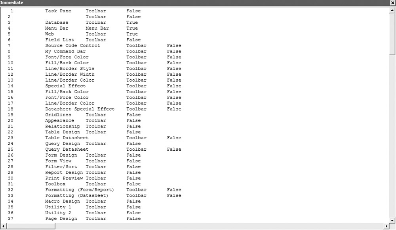Screen dimensions: 396x230
Task: Click the Print Preview entry
Action: 64,178
